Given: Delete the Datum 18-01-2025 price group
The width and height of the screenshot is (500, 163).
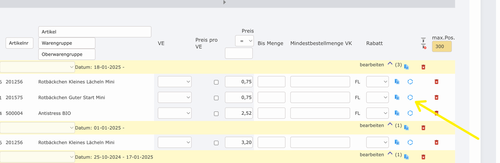Looking at the screenshot, I should point(423,67).
